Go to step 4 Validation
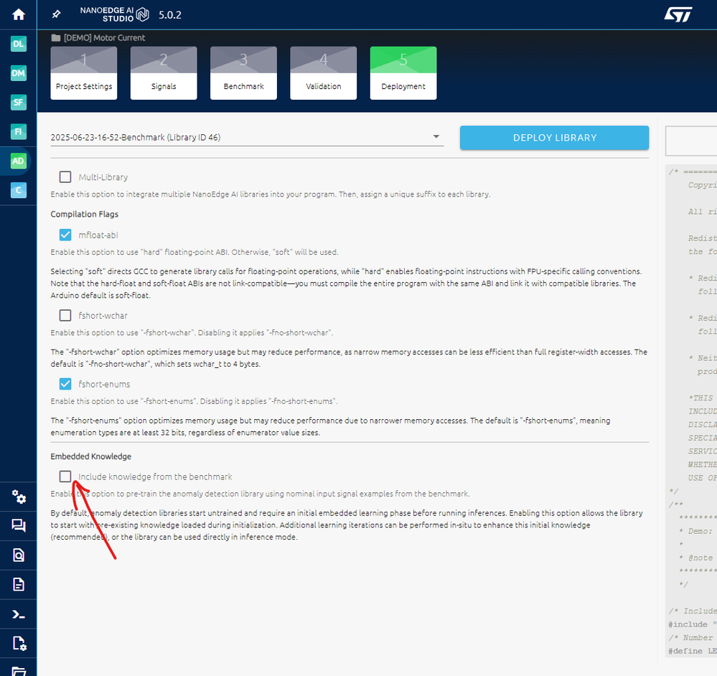Image resolution: width=717 pixels, height=676 pixels. tap(323, 73)
